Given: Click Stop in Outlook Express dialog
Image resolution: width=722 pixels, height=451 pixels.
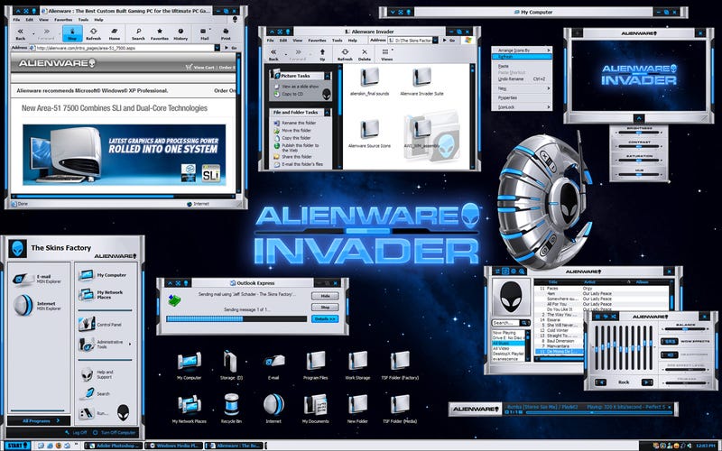Looking at the screenshot, I should [x=325, y=307].
